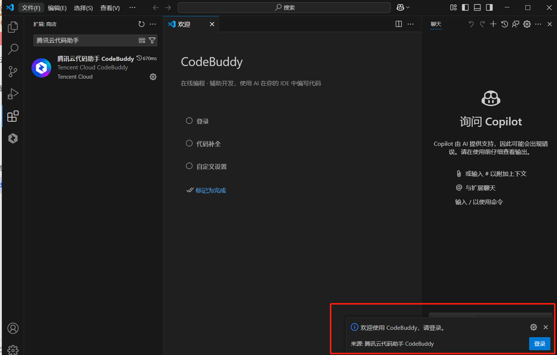Go back using the title bar arrow

156,8
